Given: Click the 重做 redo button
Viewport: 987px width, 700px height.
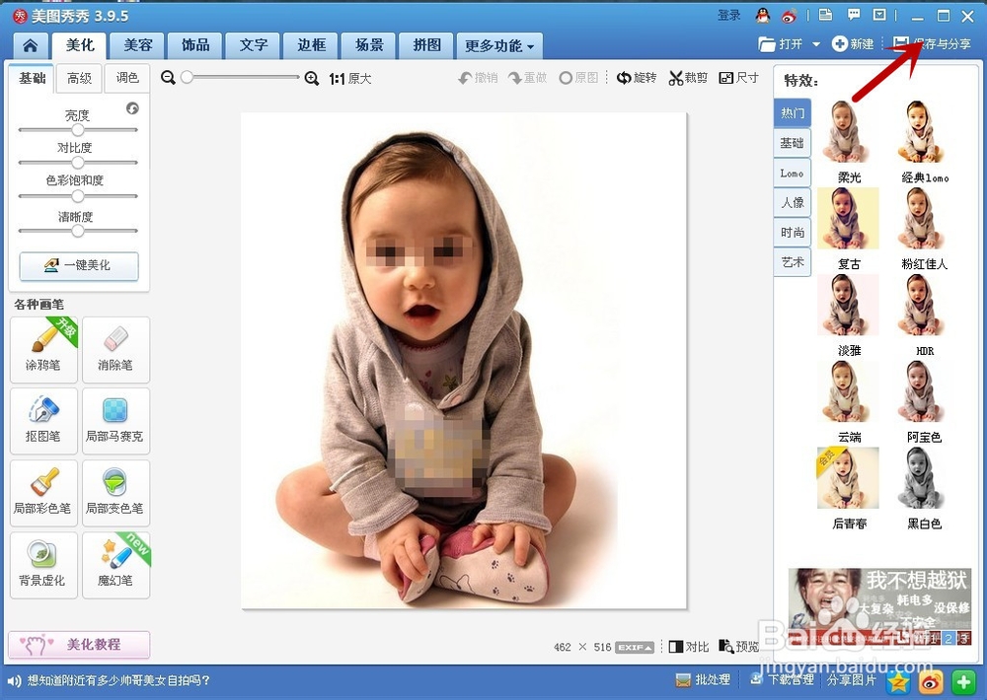Looking at the screenshot, I should click(x=527, y=78).
